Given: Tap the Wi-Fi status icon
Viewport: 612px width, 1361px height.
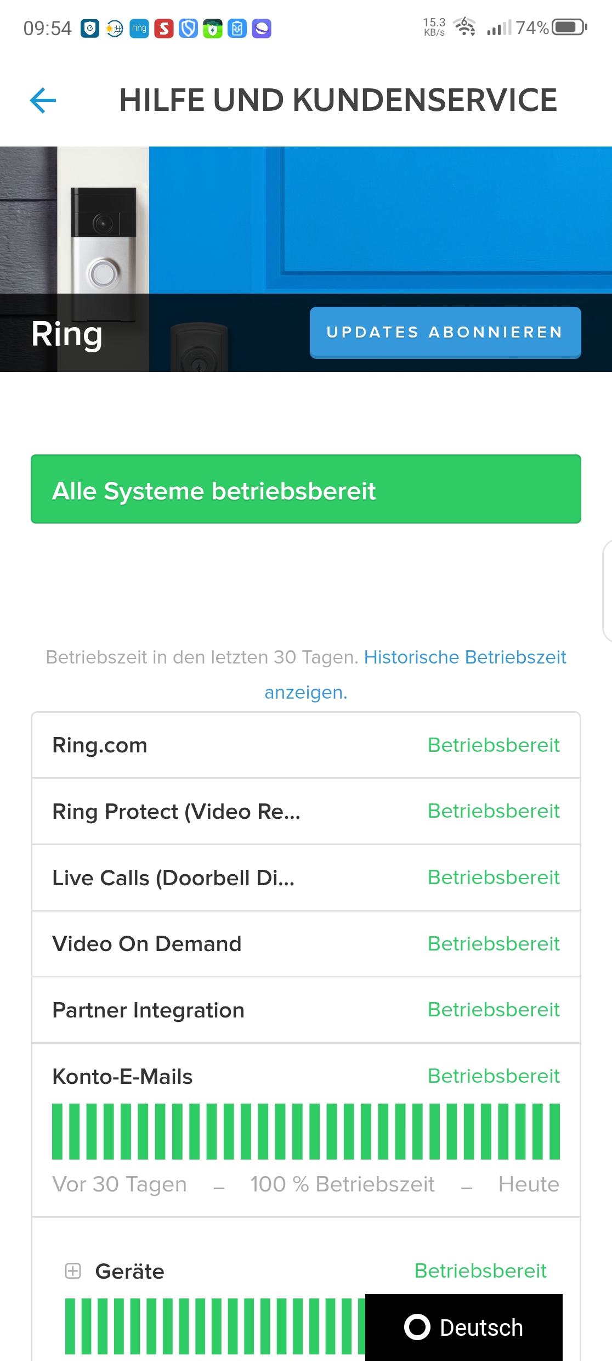Looking at the screenshot, I should click(x=465, y=26).
